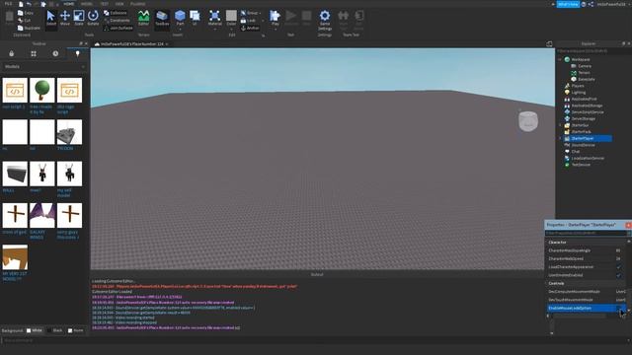Click the Cut button

[24, 21]
